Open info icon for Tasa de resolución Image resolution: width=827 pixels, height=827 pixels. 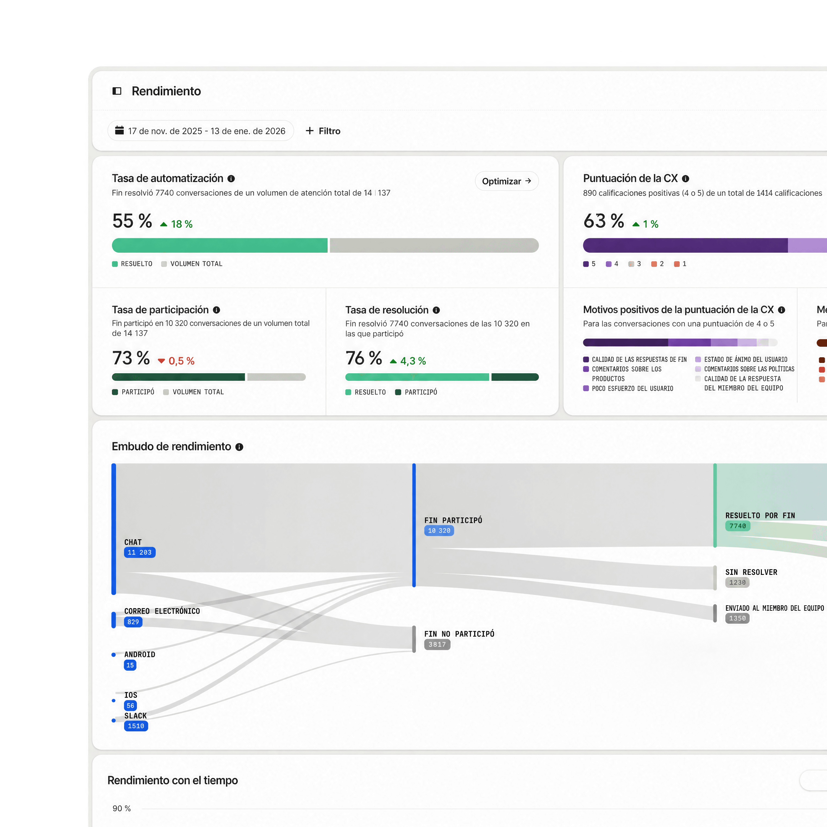point(436,310)
